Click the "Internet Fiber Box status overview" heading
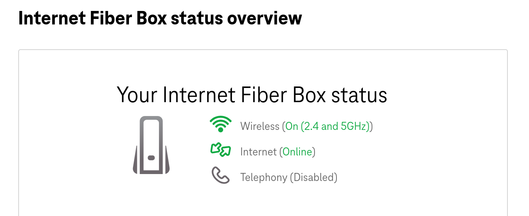 (160, 18)
